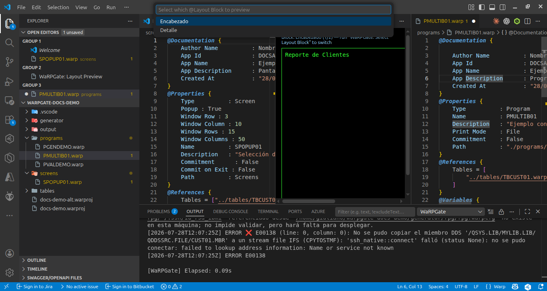The width and height of the screenshot is (547, 291).
Task: Open more actions for PMULTIB01.warp editor group
Action: click(x=538, y=21)
